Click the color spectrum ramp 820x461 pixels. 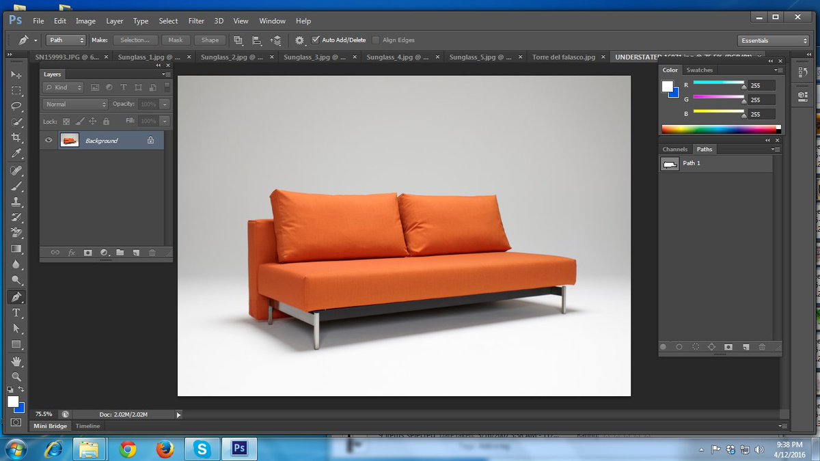pyautogui.click(x=721, y=128)
